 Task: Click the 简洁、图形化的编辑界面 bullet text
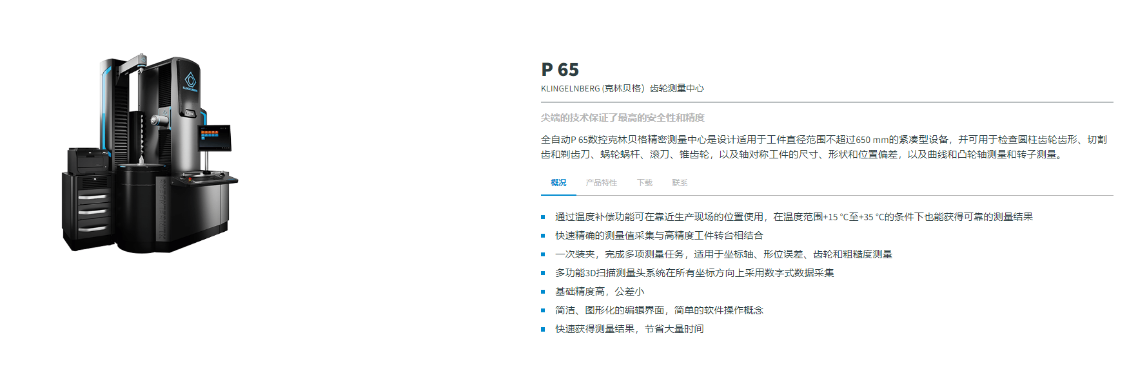tap(659, 310)
